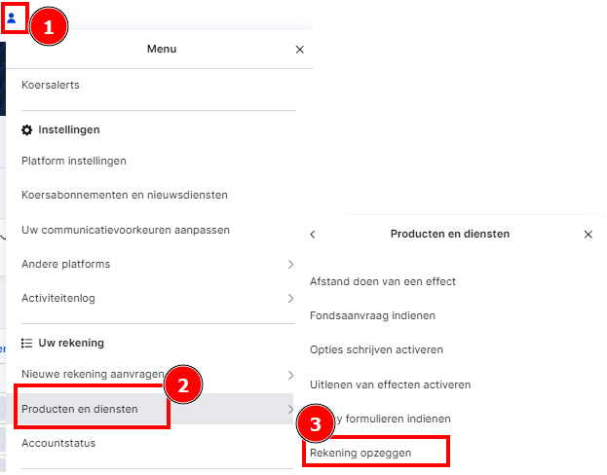Screen dimensions: 607x475
Task: Open Koersalerts
Action: coord(51,85)
